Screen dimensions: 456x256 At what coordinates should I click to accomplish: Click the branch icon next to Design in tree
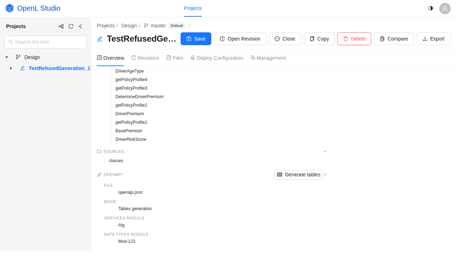[18, 57]
